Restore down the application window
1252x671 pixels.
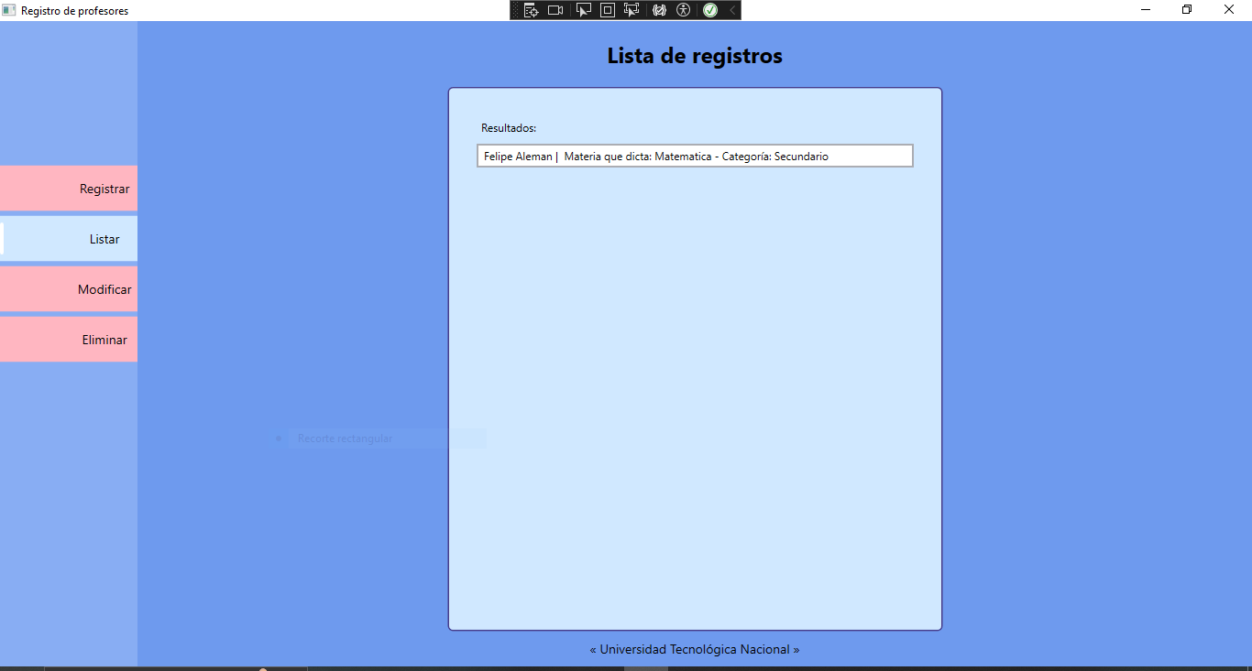point(1187,10)
